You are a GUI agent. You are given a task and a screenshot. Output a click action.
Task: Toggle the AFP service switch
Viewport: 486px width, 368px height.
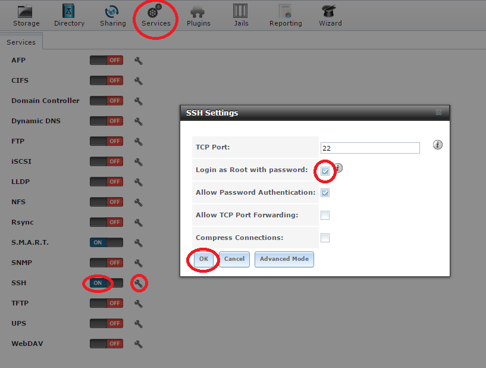pyautogui.click(x=106, y=60)
